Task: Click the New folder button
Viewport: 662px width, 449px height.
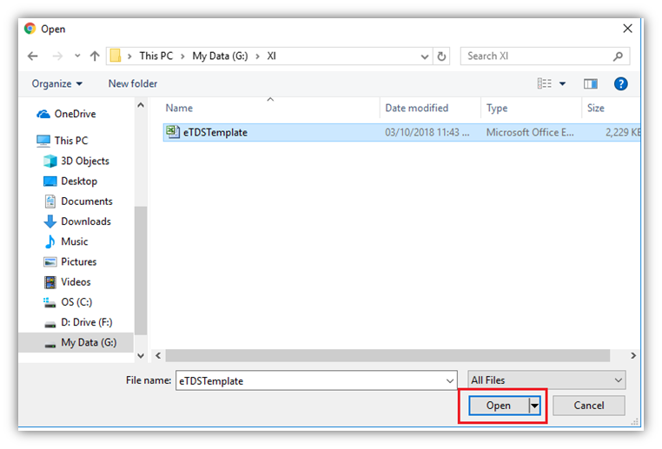Action: pyautogui.click(x=133, y=83)
